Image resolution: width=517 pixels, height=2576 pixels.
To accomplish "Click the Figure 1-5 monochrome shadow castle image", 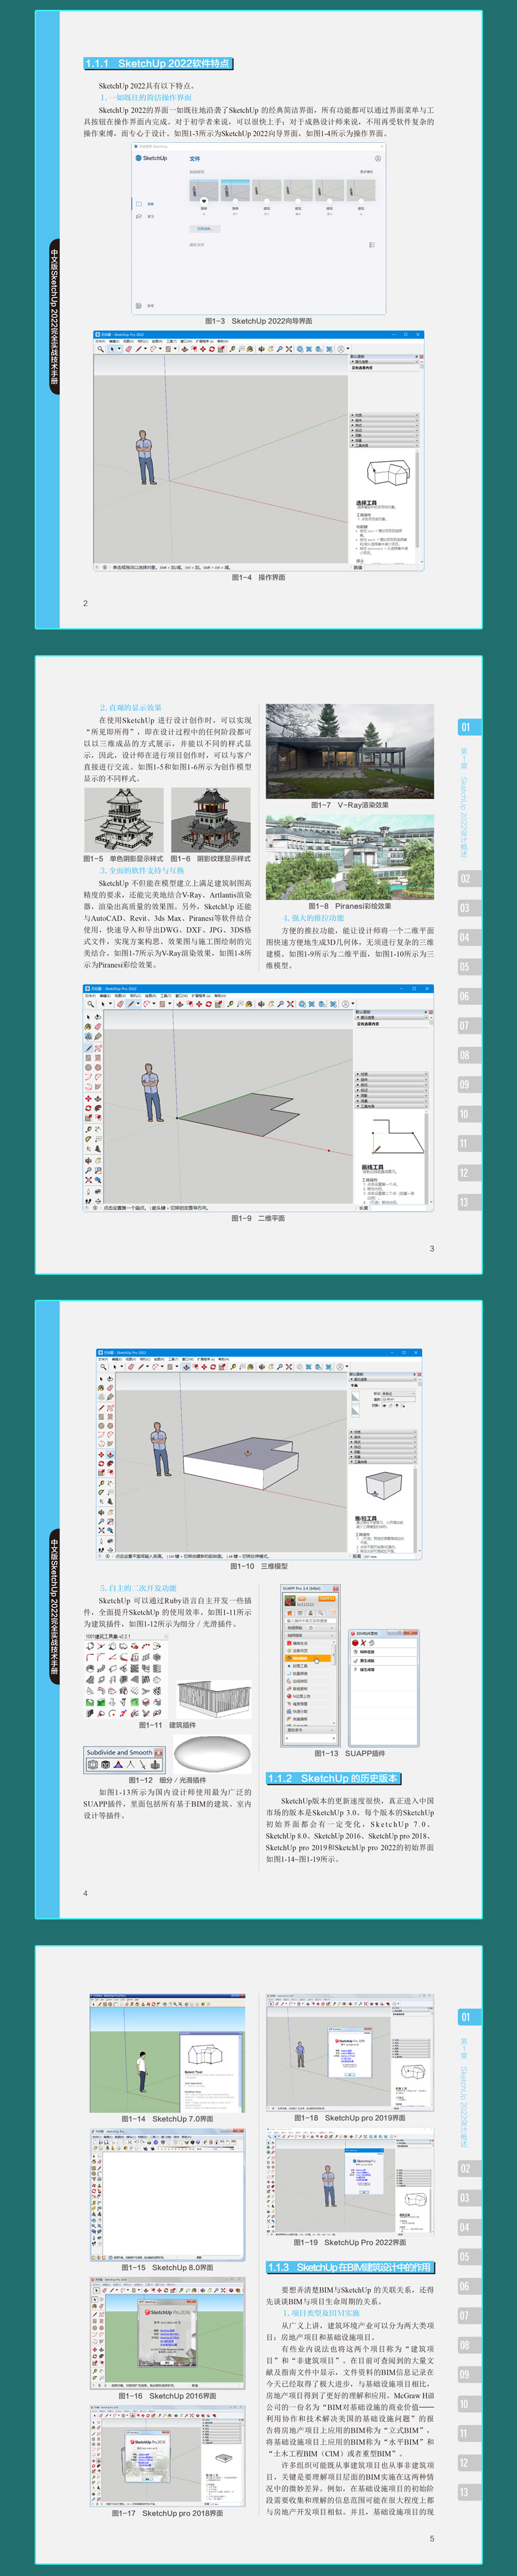I will click(123, 820).
